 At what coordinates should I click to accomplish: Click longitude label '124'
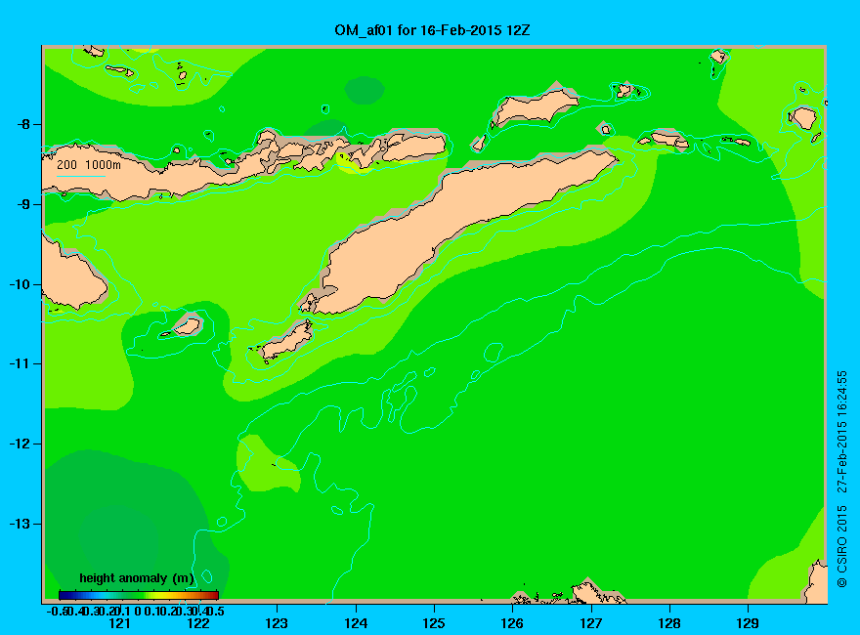pos(356,623)
